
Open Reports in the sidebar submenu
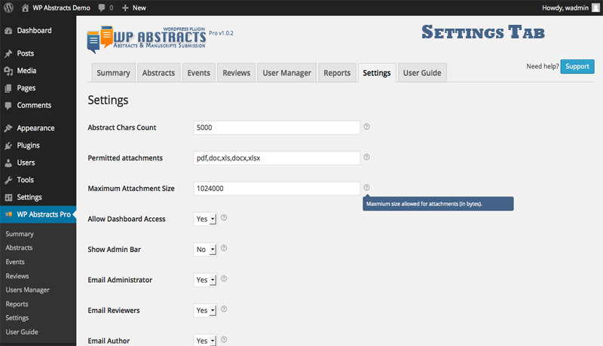click(17, 304)
